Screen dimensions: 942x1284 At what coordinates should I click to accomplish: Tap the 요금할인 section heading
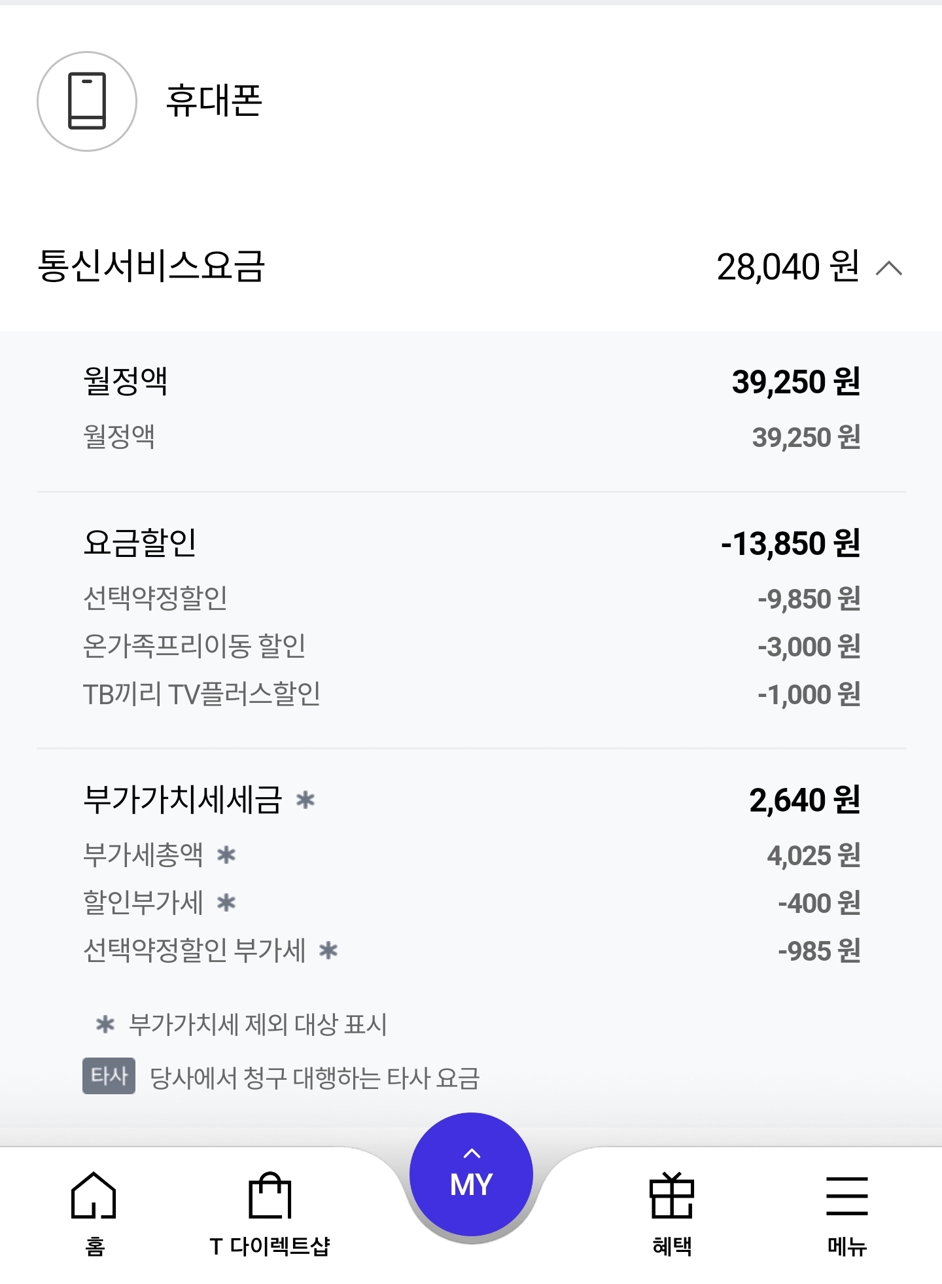click(x=140, y=543)
